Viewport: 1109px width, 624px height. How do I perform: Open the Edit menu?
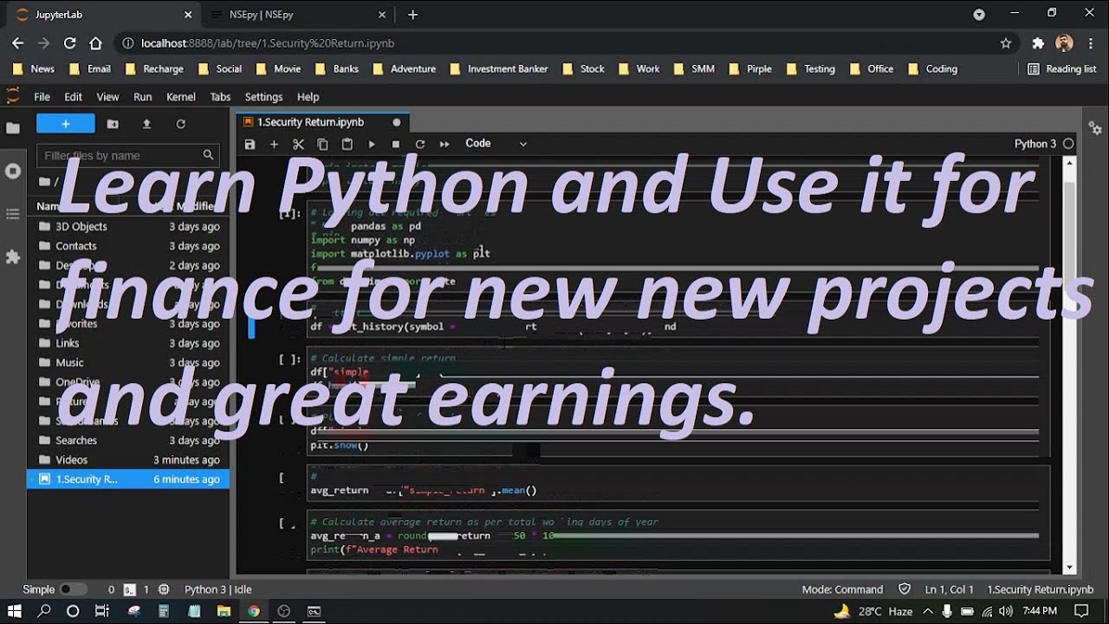pos(73,97)
